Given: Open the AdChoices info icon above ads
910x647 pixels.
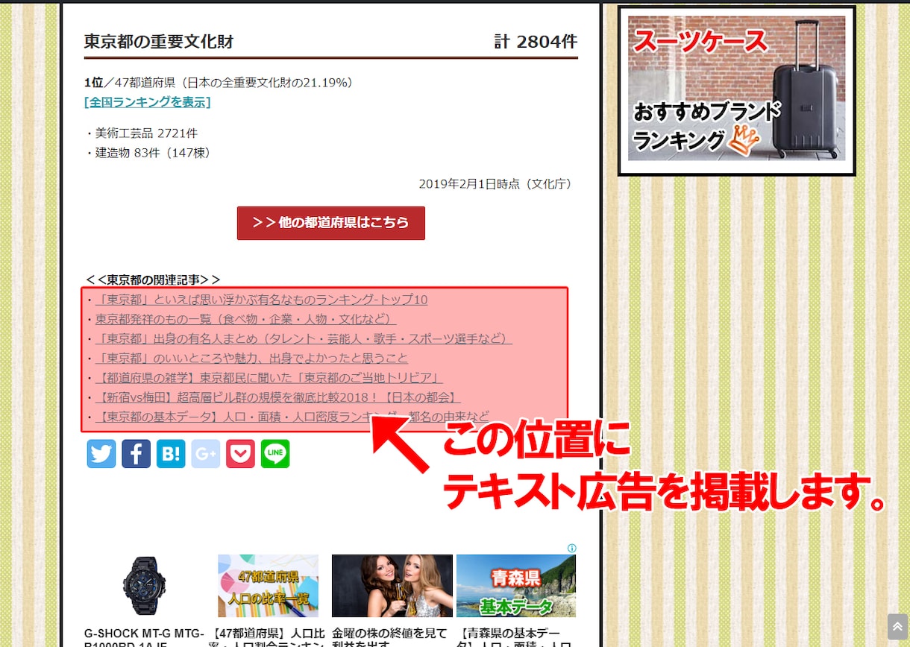Looking at the screenshot, I should click(x=572, y=549).
